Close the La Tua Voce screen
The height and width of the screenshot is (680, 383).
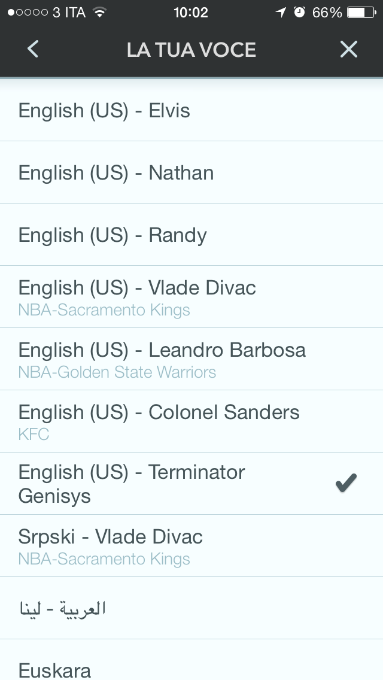[x=348, y=49]
